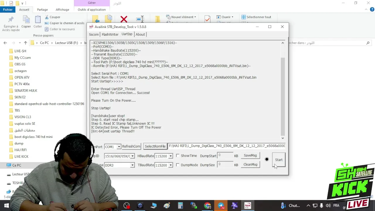Click the Start button
Image resolution: width=375 pixels, height=211 pixels.
[279, 160]
